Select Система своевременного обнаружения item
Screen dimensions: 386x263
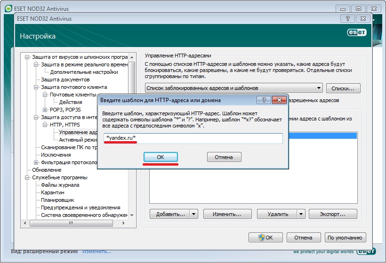pyautogui.click(x=84, y=215)
